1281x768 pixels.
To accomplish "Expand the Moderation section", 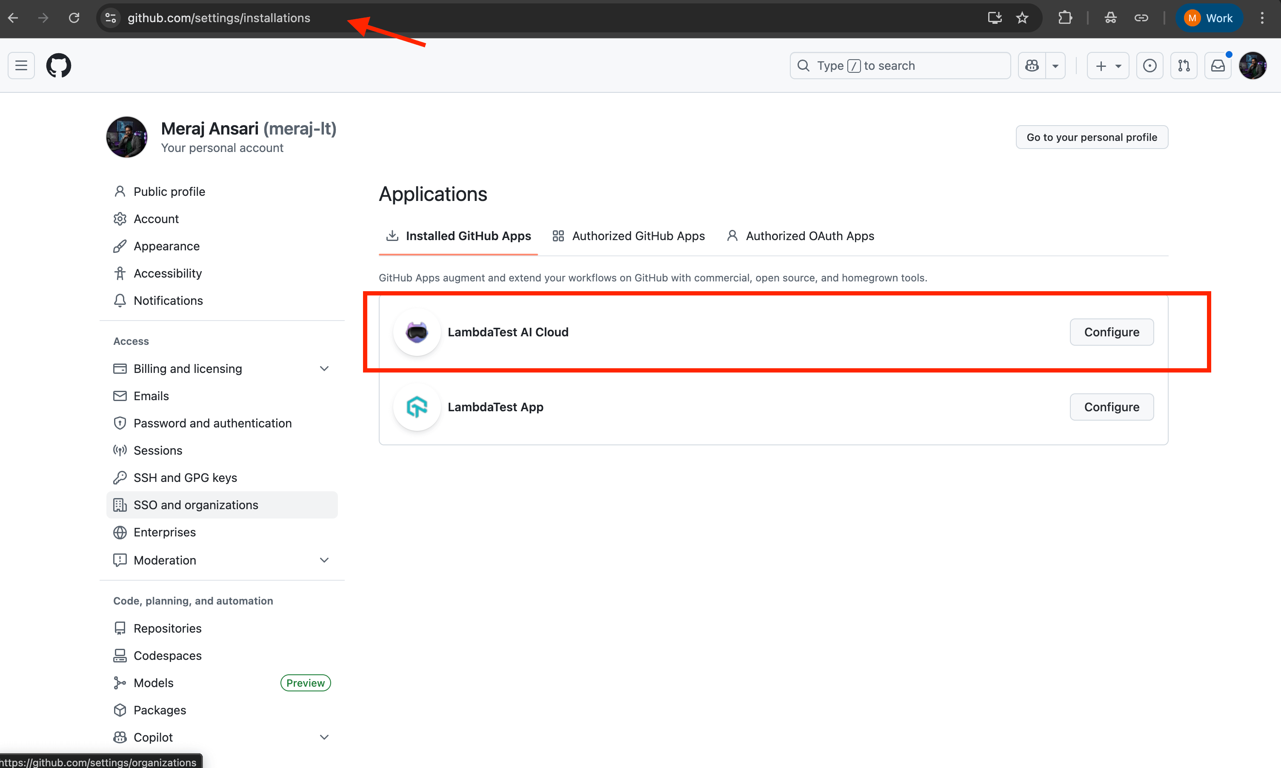I will [x=324, y=561].
